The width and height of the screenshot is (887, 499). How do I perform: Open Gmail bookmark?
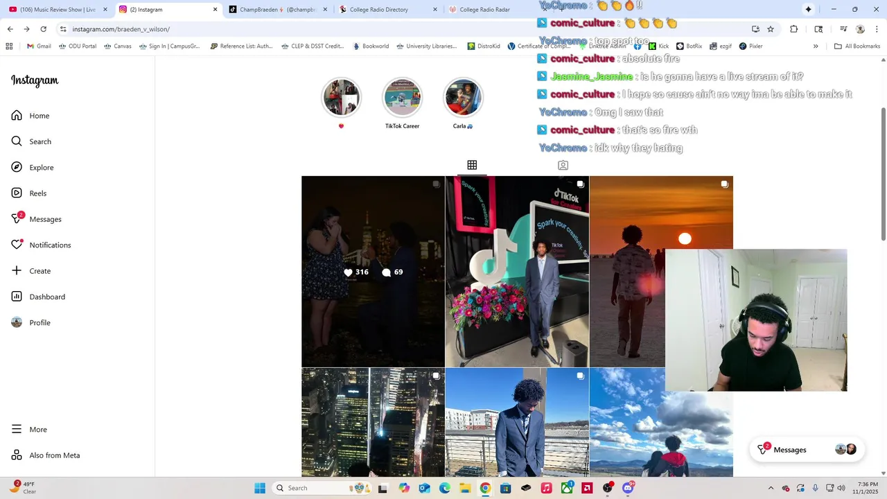click(x=39, y=46)
